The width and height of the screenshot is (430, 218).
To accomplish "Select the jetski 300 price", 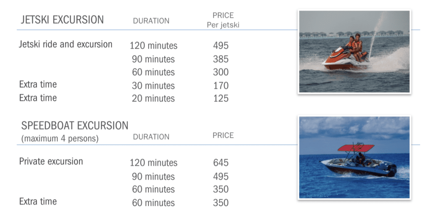I will pos(220,72).
